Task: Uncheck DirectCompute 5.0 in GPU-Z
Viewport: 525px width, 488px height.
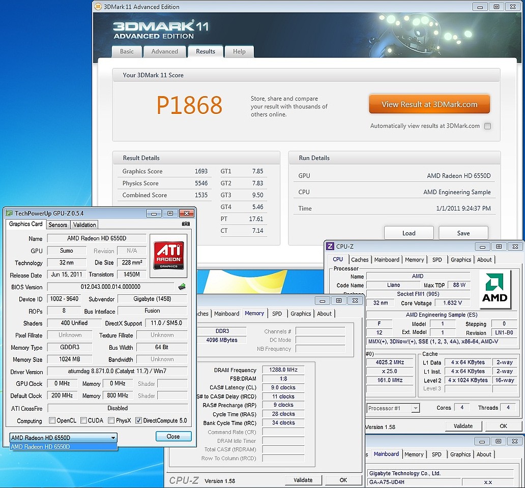Action: tap(138, 420)
